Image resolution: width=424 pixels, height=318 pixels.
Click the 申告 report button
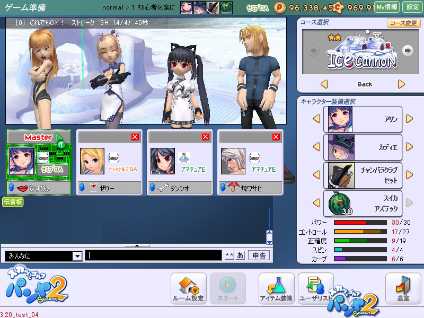click(258, 255)
